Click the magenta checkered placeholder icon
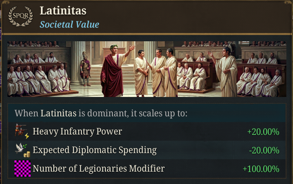Image resolution: width=293 pixels, height=184 pixels. point(22,168)
